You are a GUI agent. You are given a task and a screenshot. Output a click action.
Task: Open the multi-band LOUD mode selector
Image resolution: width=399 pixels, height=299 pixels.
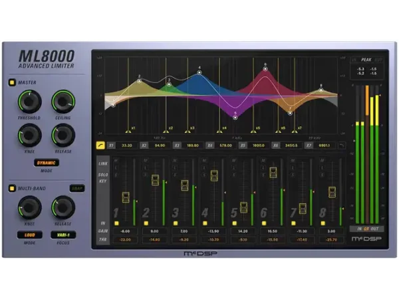(29, 235)
